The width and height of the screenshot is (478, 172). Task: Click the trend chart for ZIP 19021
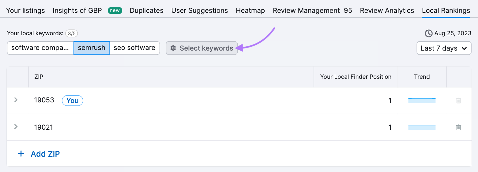tap(422, 127)
